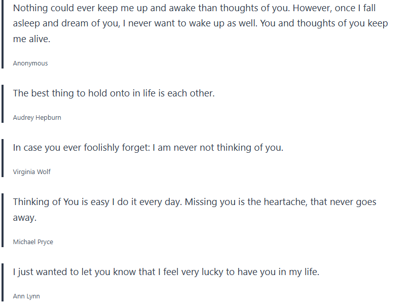Click the Anonymous author label

(x=30, y=63)
